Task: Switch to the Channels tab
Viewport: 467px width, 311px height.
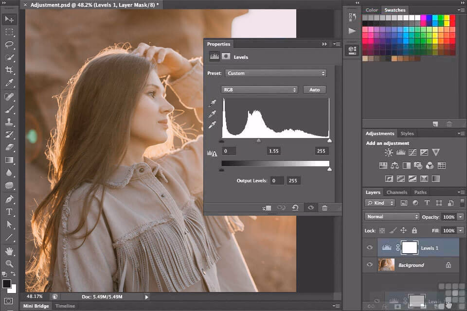Action: click(397, 192)
